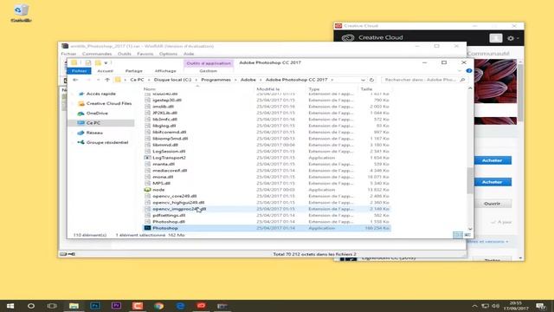Click Disque local (C:) breadcrumb
The image size is (554, 312).
pos(172,80)
